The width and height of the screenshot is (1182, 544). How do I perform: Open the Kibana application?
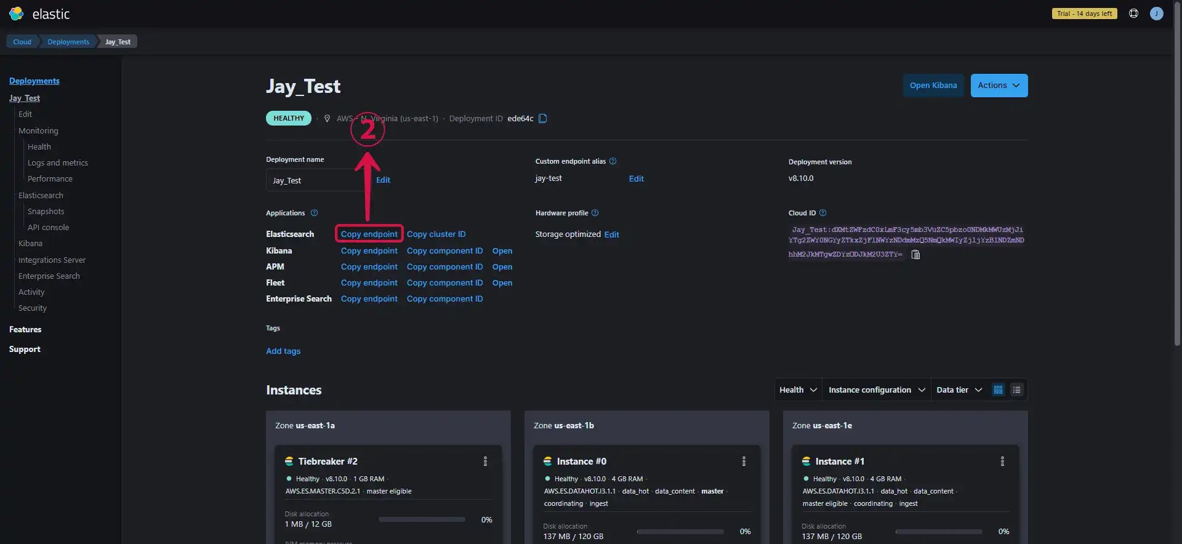502,251
